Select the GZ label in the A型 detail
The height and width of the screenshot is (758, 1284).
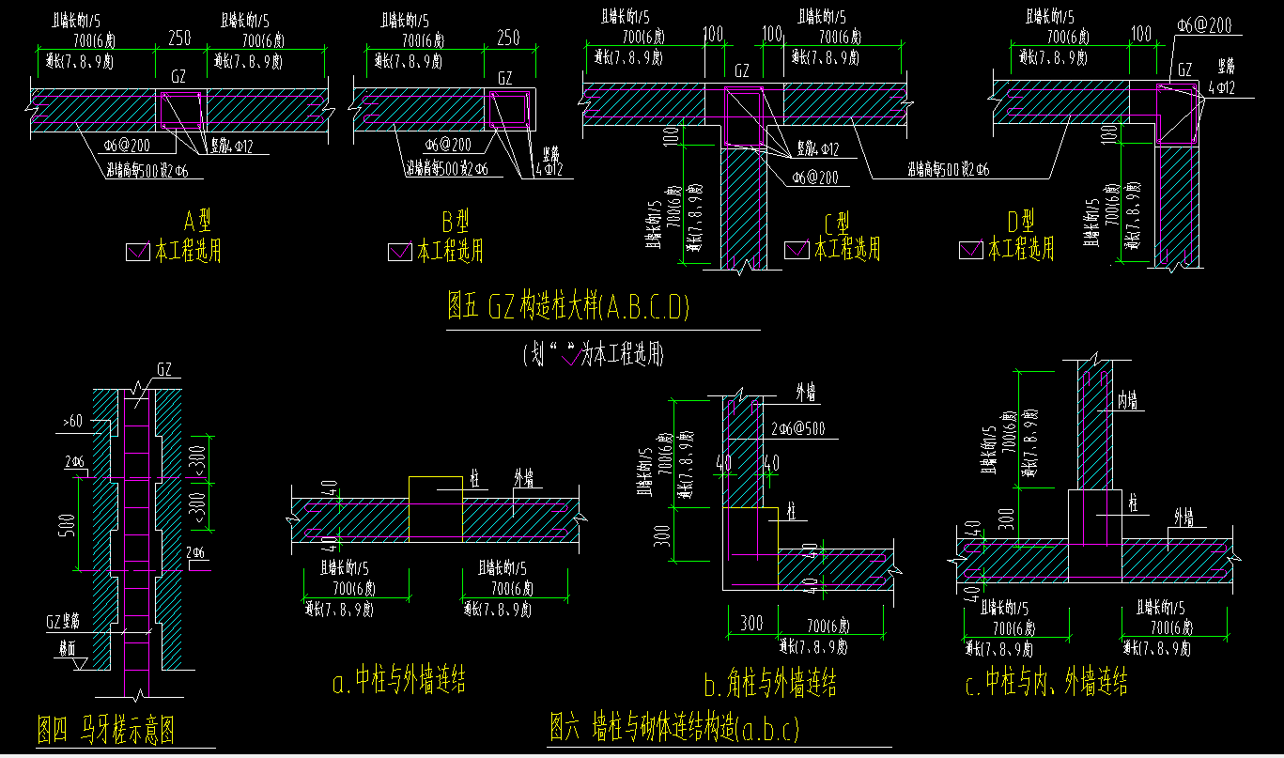click(178, 75)
